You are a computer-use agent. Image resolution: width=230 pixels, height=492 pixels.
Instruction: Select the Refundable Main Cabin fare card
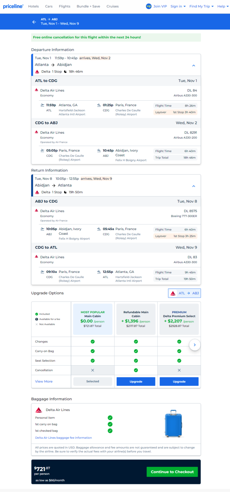pyautogui.click(x=136, y=319)
